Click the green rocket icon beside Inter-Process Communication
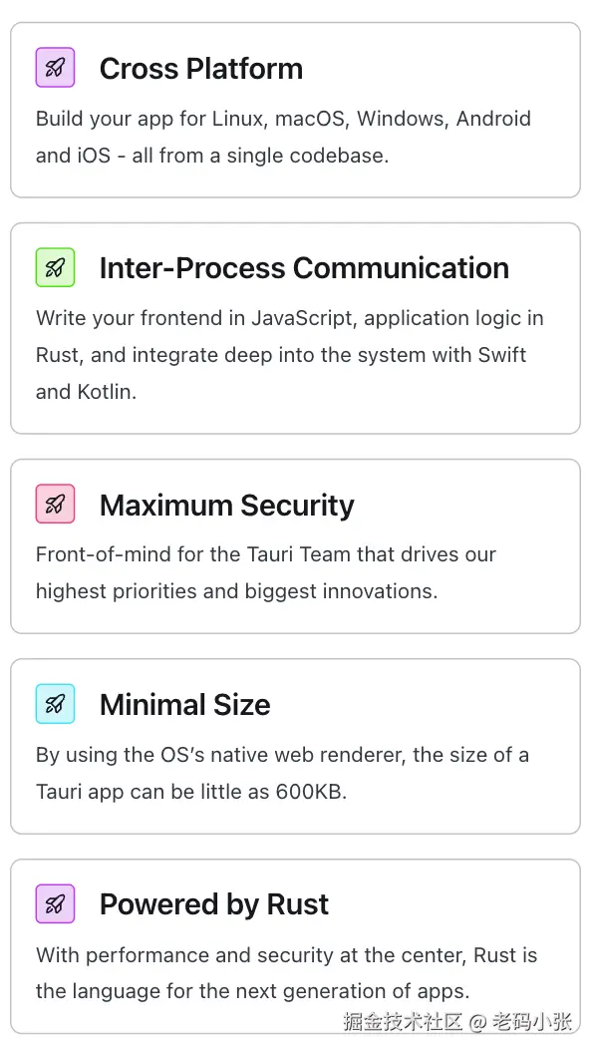 (55, 267)
